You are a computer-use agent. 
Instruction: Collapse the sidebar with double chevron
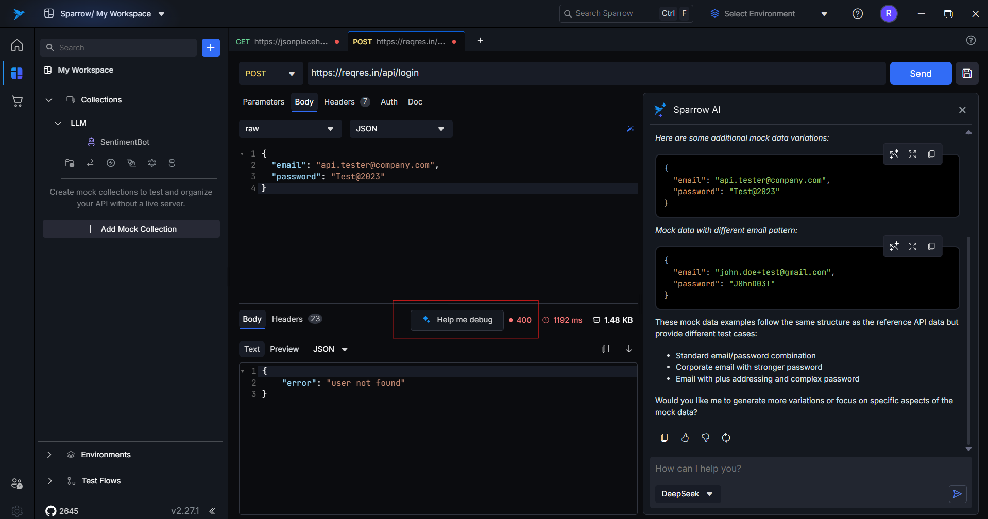pos(212,511)
